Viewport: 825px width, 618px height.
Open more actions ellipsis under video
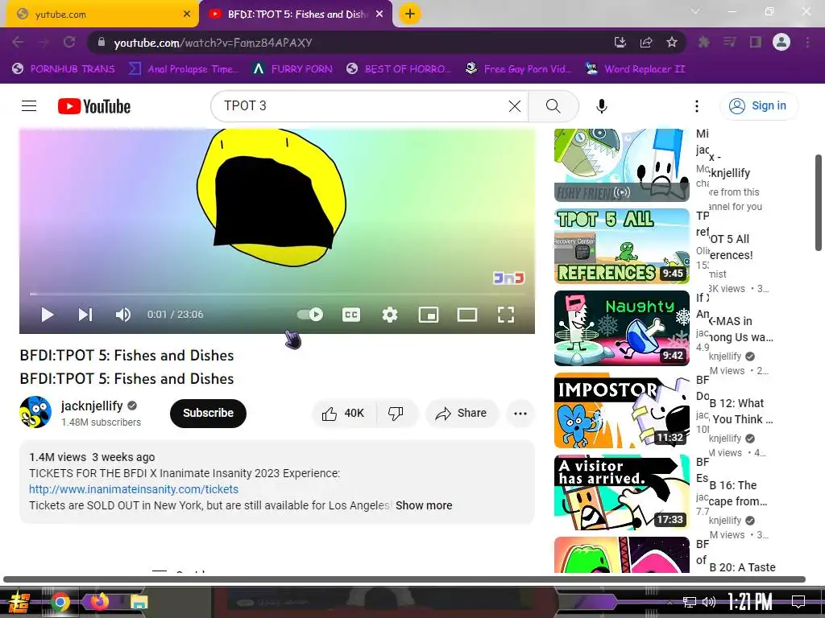(x=520, y=413)
